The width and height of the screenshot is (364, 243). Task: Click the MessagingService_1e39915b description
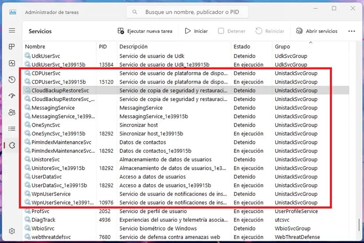[154, 116]
